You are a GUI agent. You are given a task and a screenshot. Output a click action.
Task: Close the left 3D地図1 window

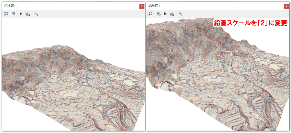[142, 6]
